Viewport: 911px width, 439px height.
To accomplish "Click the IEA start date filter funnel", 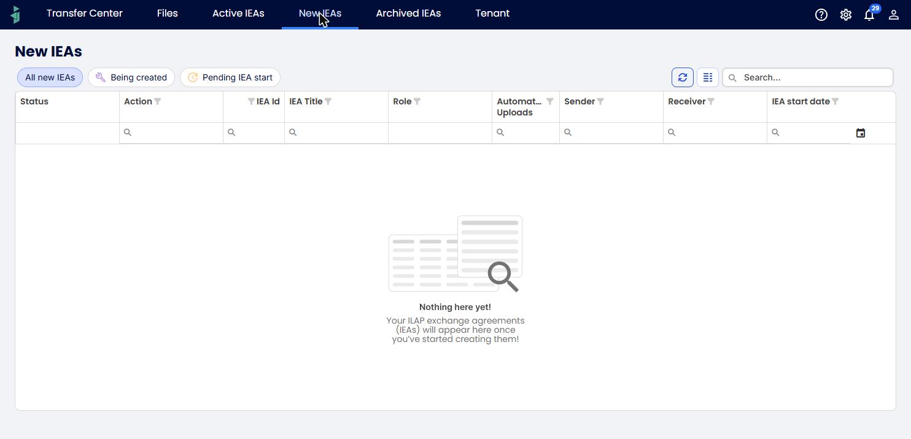I will click(835, 101).
